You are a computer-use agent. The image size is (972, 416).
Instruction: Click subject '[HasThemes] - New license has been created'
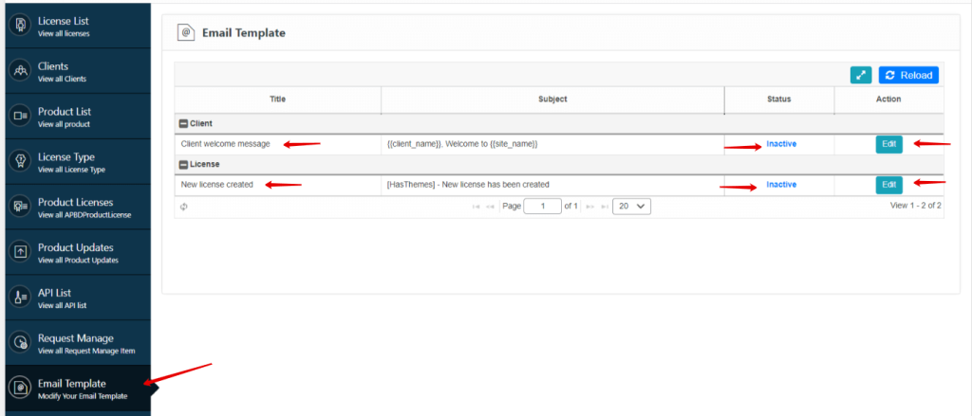(468, 185)
